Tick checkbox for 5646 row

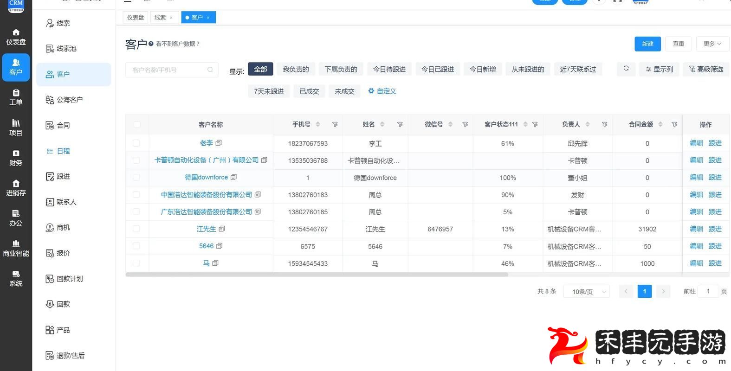(136, 246)
